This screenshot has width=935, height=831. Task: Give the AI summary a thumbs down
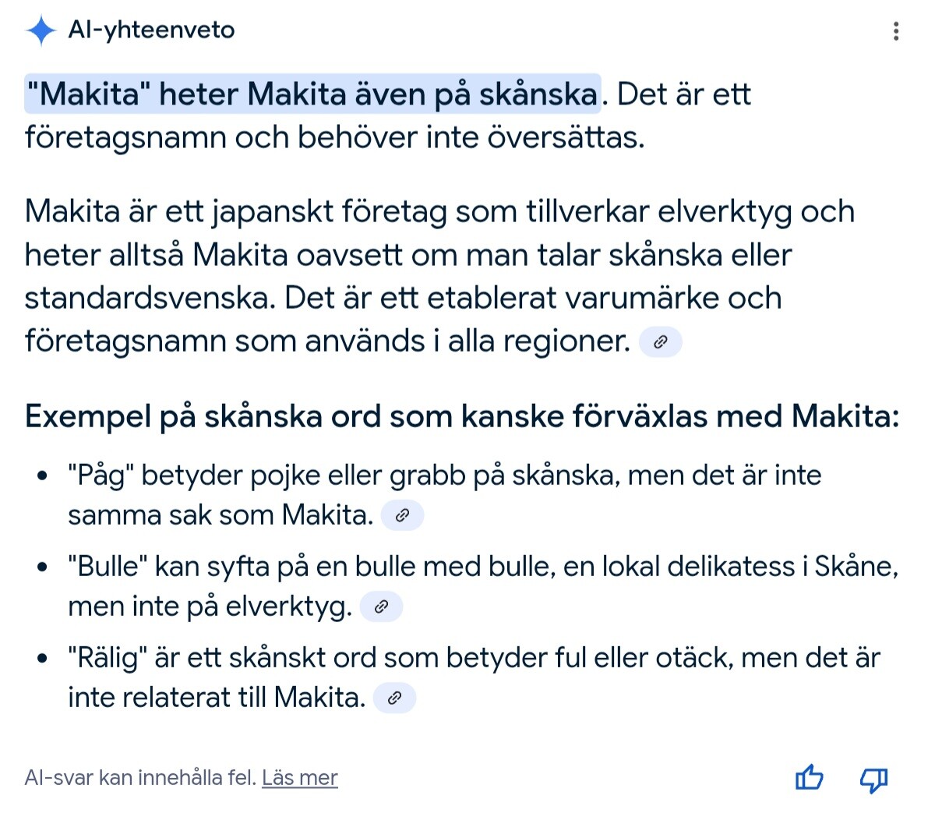[x=873, y=778]
